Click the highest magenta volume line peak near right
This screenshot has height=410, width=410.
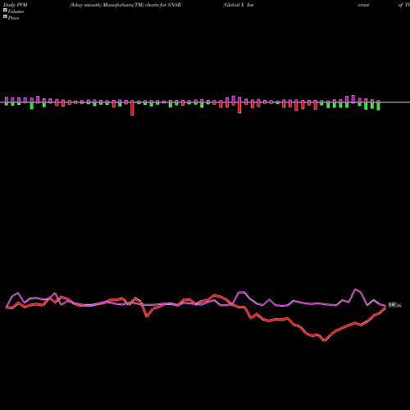point(355,289)
